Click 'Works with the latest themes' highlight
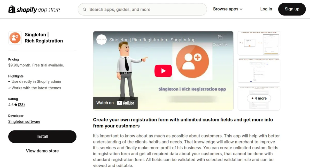 36,88
